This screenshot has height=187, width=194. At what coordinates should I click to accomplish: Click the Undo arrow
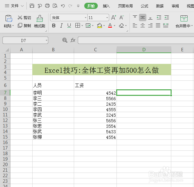click(63, 6)
